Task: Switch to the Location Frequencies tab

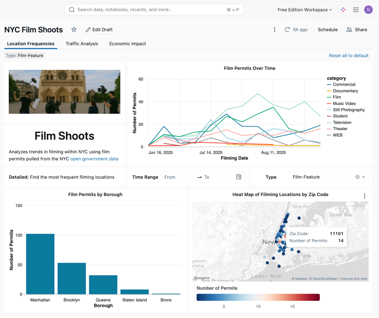Action: 31,44
